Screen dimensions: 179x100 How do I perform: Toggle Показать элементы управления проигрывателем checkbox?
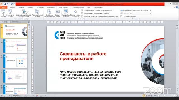(82, 16)
